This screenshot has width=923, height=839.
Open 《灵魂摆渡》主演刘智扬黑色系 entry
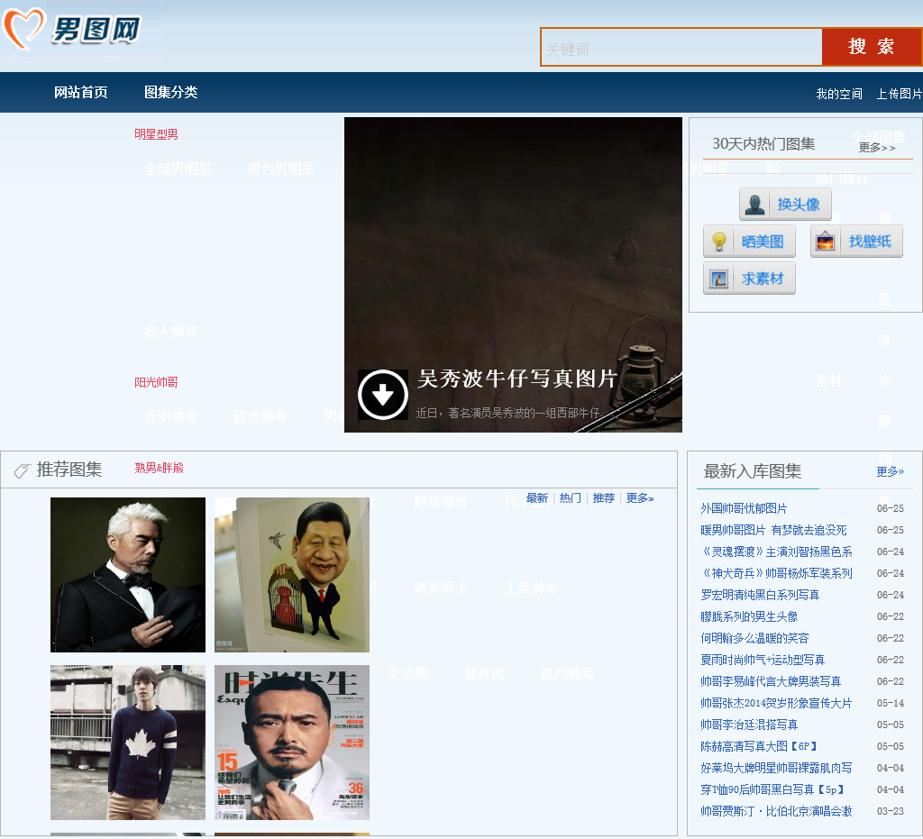pyautogui.click(x=776, y=552)
